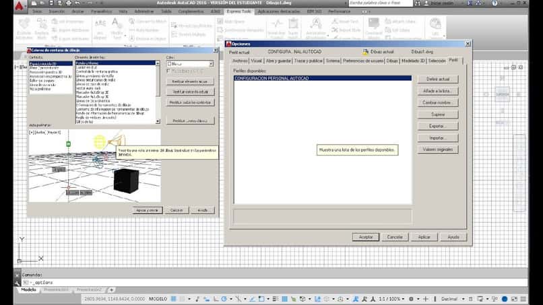Open the Express Tools ribbon tab
The image size is (543, 305).
pos(238,11)
